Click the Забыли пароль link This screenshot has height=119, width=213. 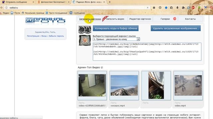click(x=56, y=36)
